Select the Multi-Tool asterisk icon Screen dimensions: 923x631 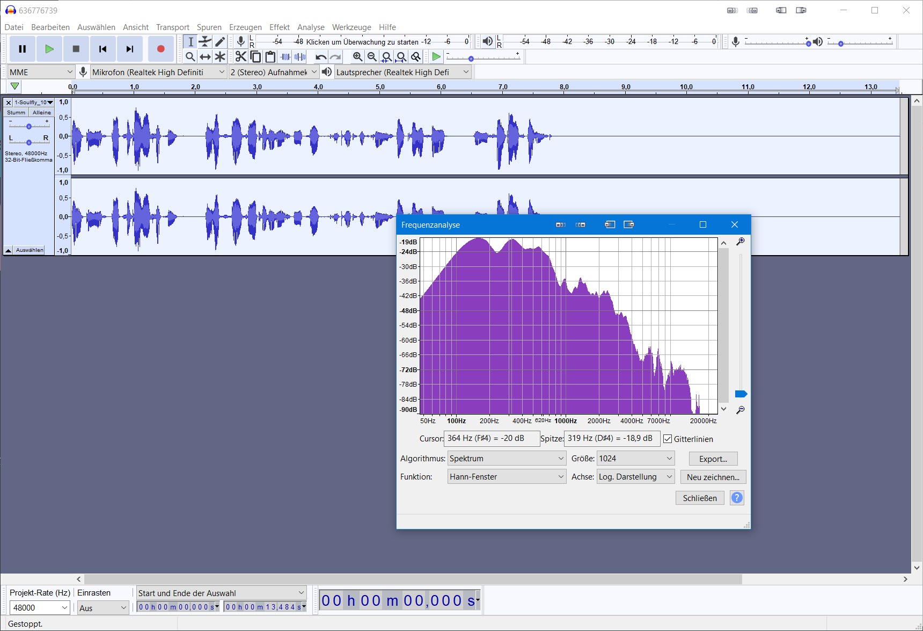click(220, 57)
